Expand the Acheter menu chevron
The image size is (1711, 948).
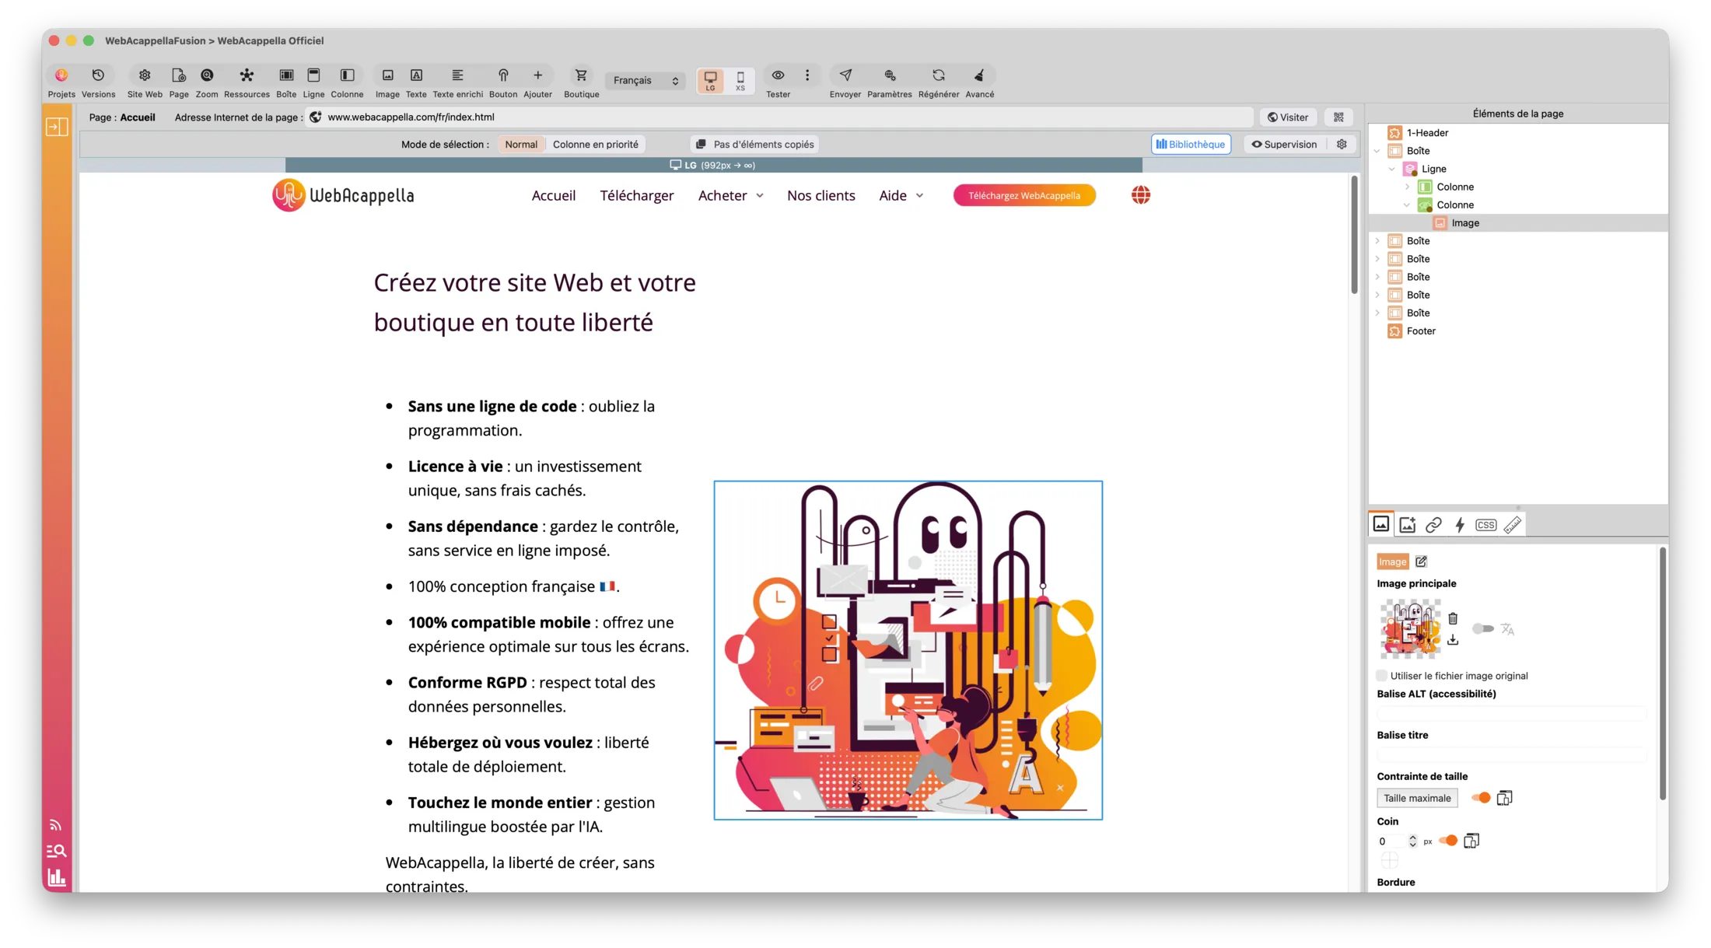click(x=760, y=196)
